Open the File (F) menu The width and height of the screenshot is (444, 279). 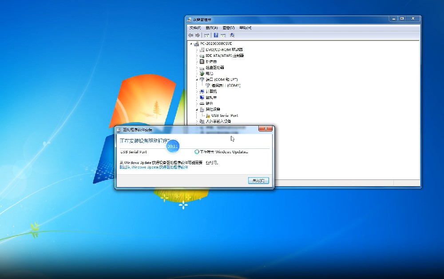[x=195, y=28]
